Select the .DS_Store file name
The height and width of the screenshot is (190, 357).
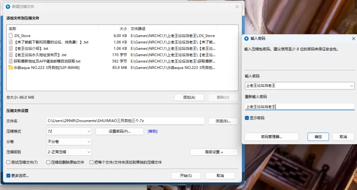coord(22,36)
